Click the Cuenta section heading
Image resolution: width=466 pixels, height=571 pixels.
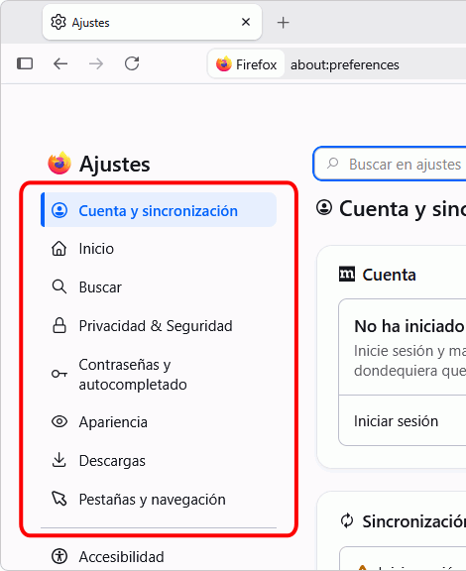(389, 275)
